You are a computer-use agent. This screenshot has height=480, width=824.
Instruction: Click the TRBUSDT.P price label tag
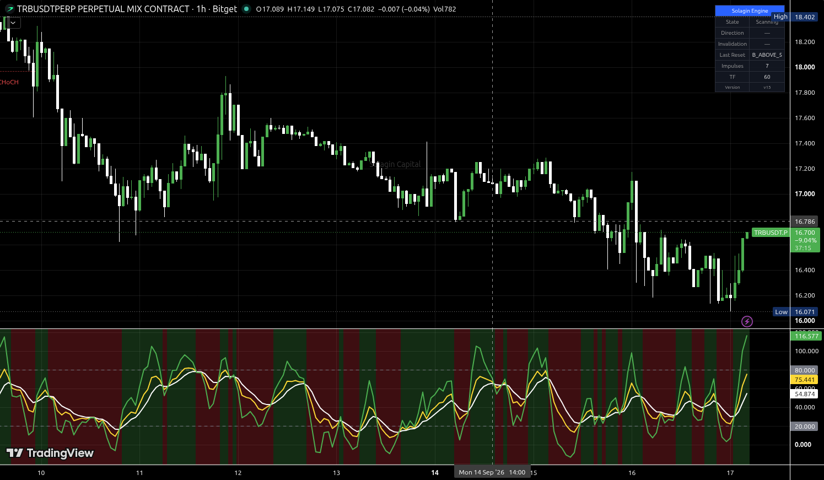point(771,233)
